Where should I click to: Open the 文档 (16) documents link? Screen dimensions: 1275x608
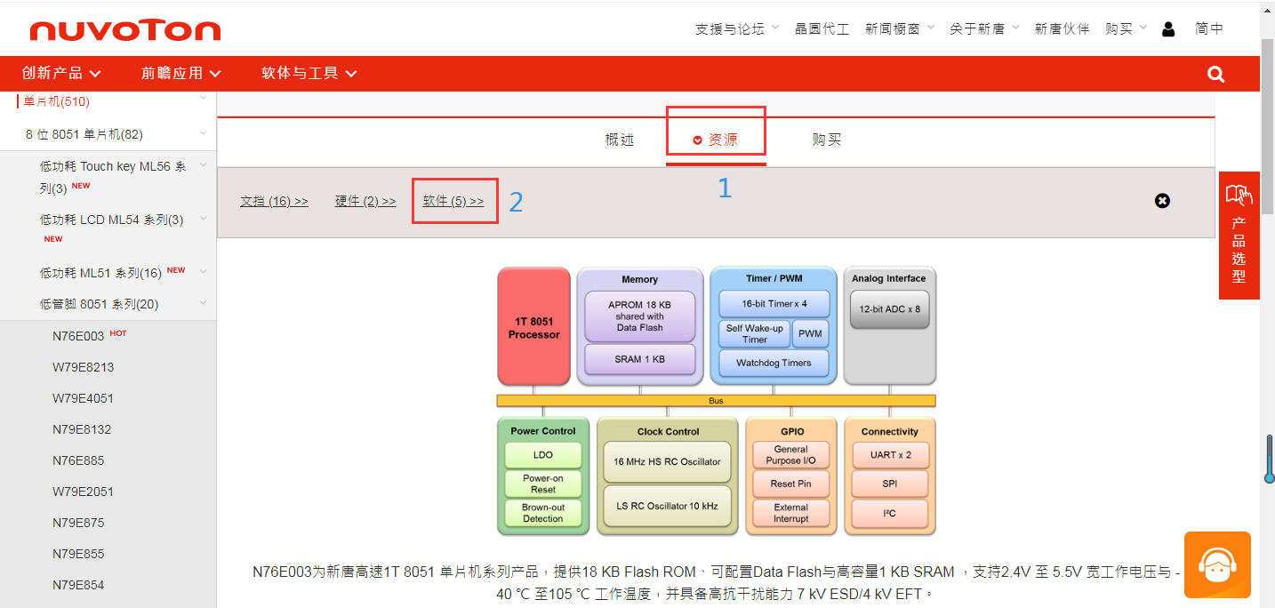[274, 201]
